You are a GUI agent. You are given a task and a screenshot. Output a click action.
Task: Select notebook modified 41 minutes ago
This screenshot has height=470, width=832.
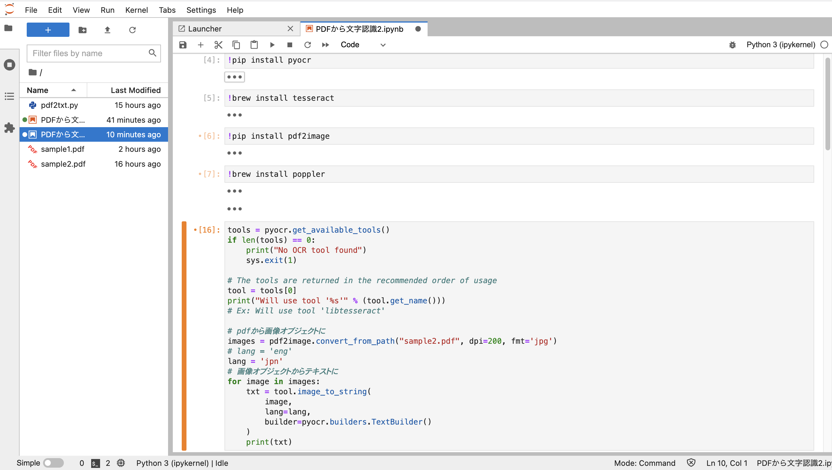pos(94,120)
